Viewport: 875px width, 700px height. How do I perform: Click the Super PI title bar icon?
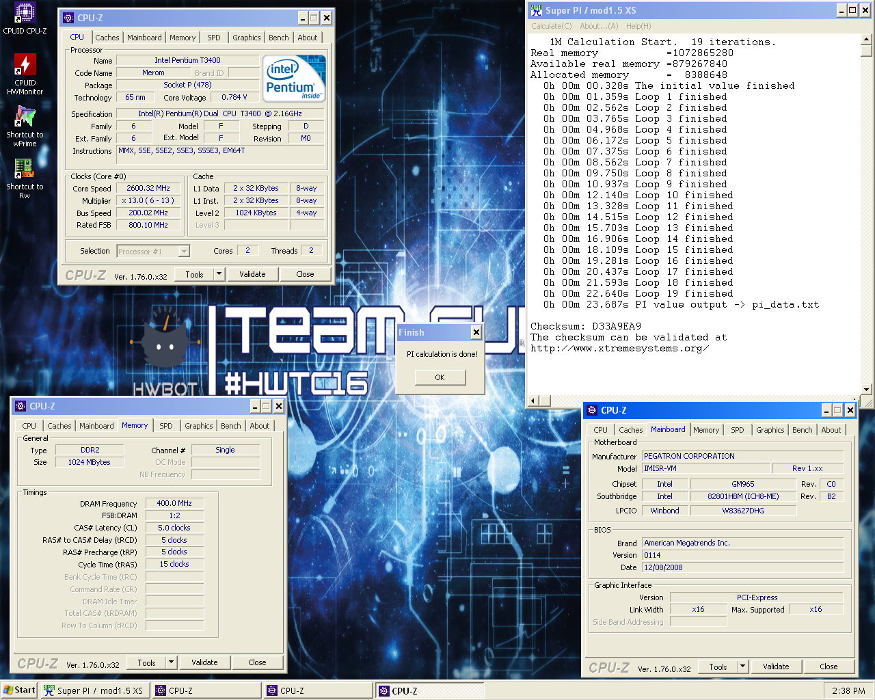pyautogui.click(x=537, y=10)
